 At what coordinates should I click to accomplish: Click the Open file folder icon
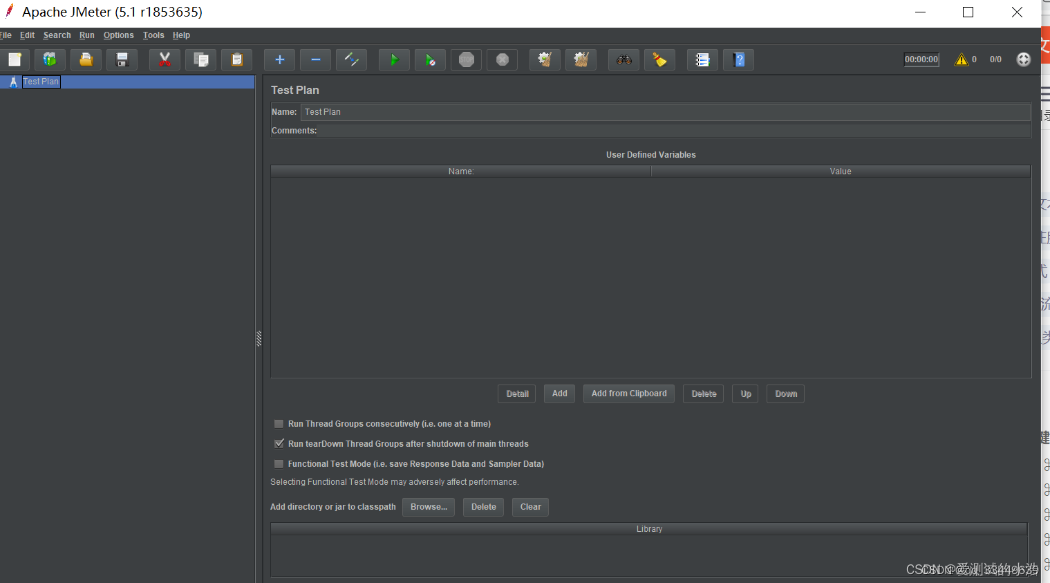coord(86,59)
